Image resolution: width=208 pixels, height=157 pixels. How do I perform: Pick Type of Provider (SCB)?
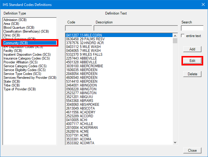click(x=20, y=89)
